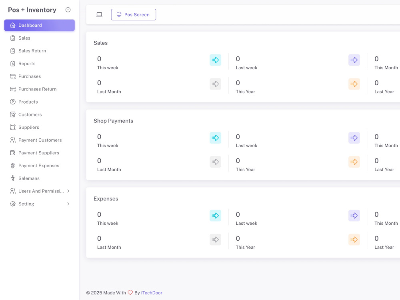Open the Pos Screen button
The width and height of the screenshot is (400, 300).
pyautogui.click(x=134, y=14)
